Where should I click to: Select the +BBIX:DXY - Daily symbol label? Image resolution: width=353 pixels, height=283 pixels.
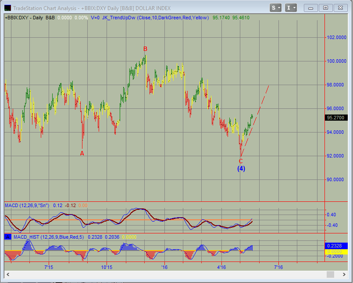[x=24, y=18]
